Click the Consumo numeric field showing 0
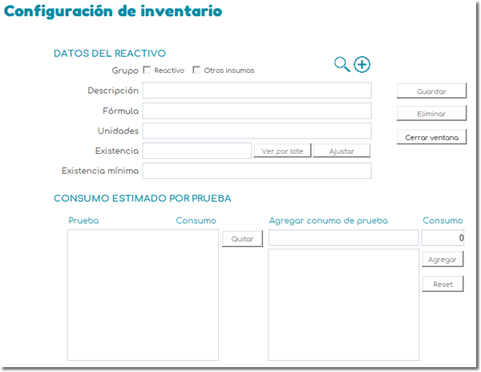Screen dimensions: 481x372 point(443,238)
